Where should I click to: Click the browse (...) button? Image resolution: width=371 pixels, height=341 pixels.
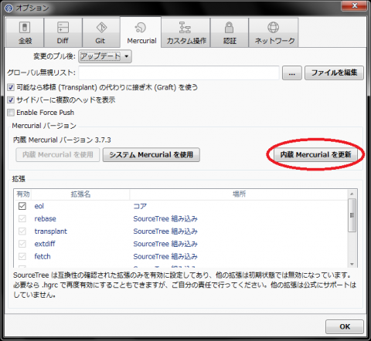[292, 73]
